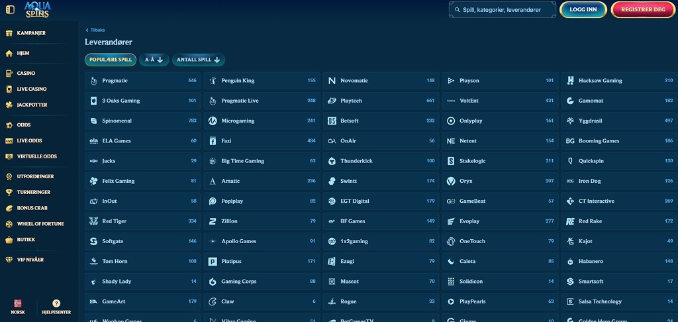Image resolution: width=678 pixels, height=322 pixels.
Task: Open the Thunderkick provider card
Action: coord(381,161)
